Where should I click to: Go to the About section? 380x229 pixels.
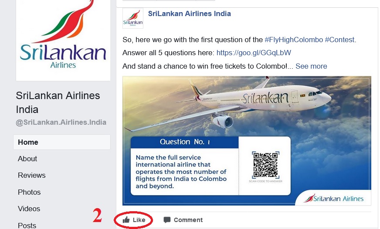[27, 159]
